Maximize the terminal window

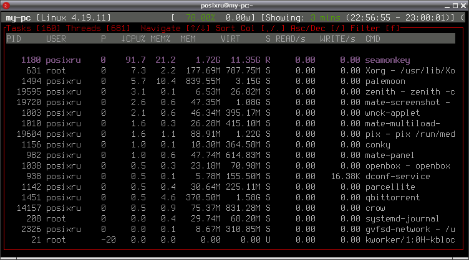click(x=455, y=6)
